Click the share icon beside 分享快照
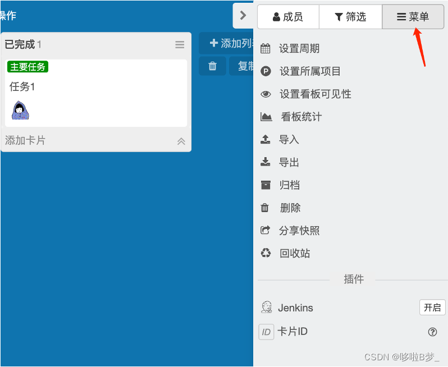448x367 pixels. point(265,230)
